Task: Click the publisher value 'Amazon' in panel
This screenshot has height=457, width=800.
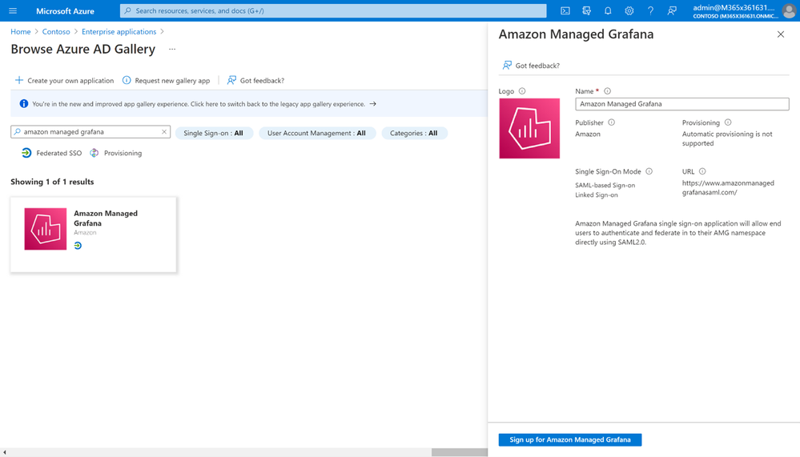Action: [x=588, y=134]
